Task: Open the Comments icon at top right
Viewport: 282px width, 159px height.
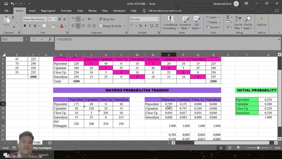Action: (277, 11)
